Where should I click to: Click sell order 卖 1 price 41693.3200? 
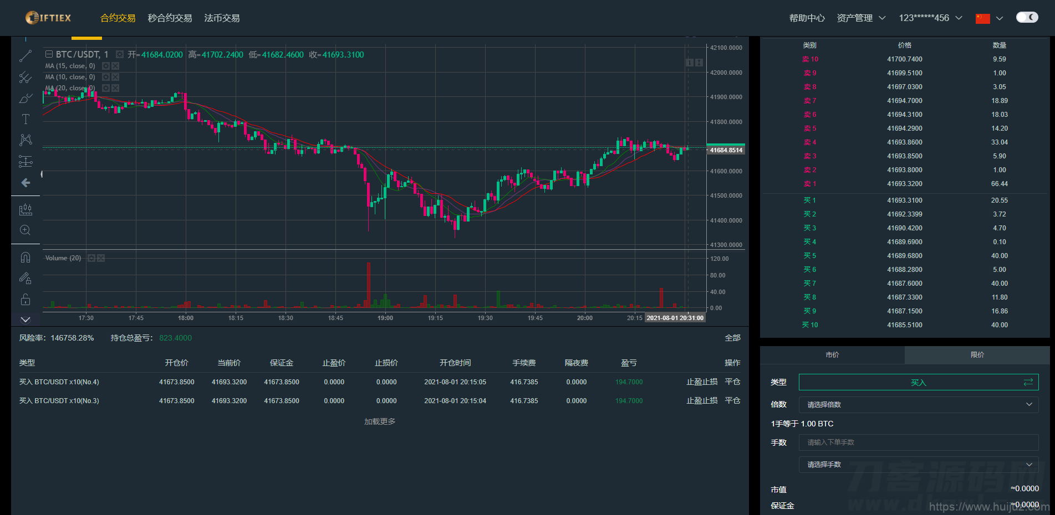pos(905,184)
